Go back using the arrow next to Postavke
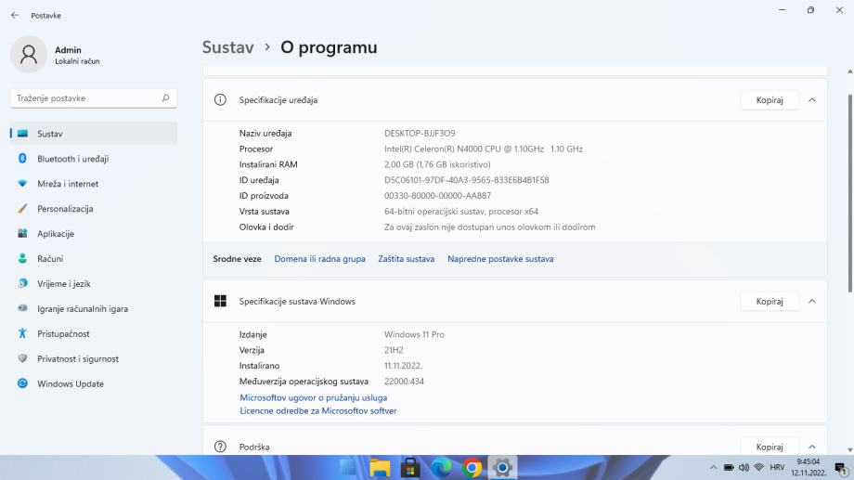Viewport: 854px width, 480px height. [x=15, y=15]
